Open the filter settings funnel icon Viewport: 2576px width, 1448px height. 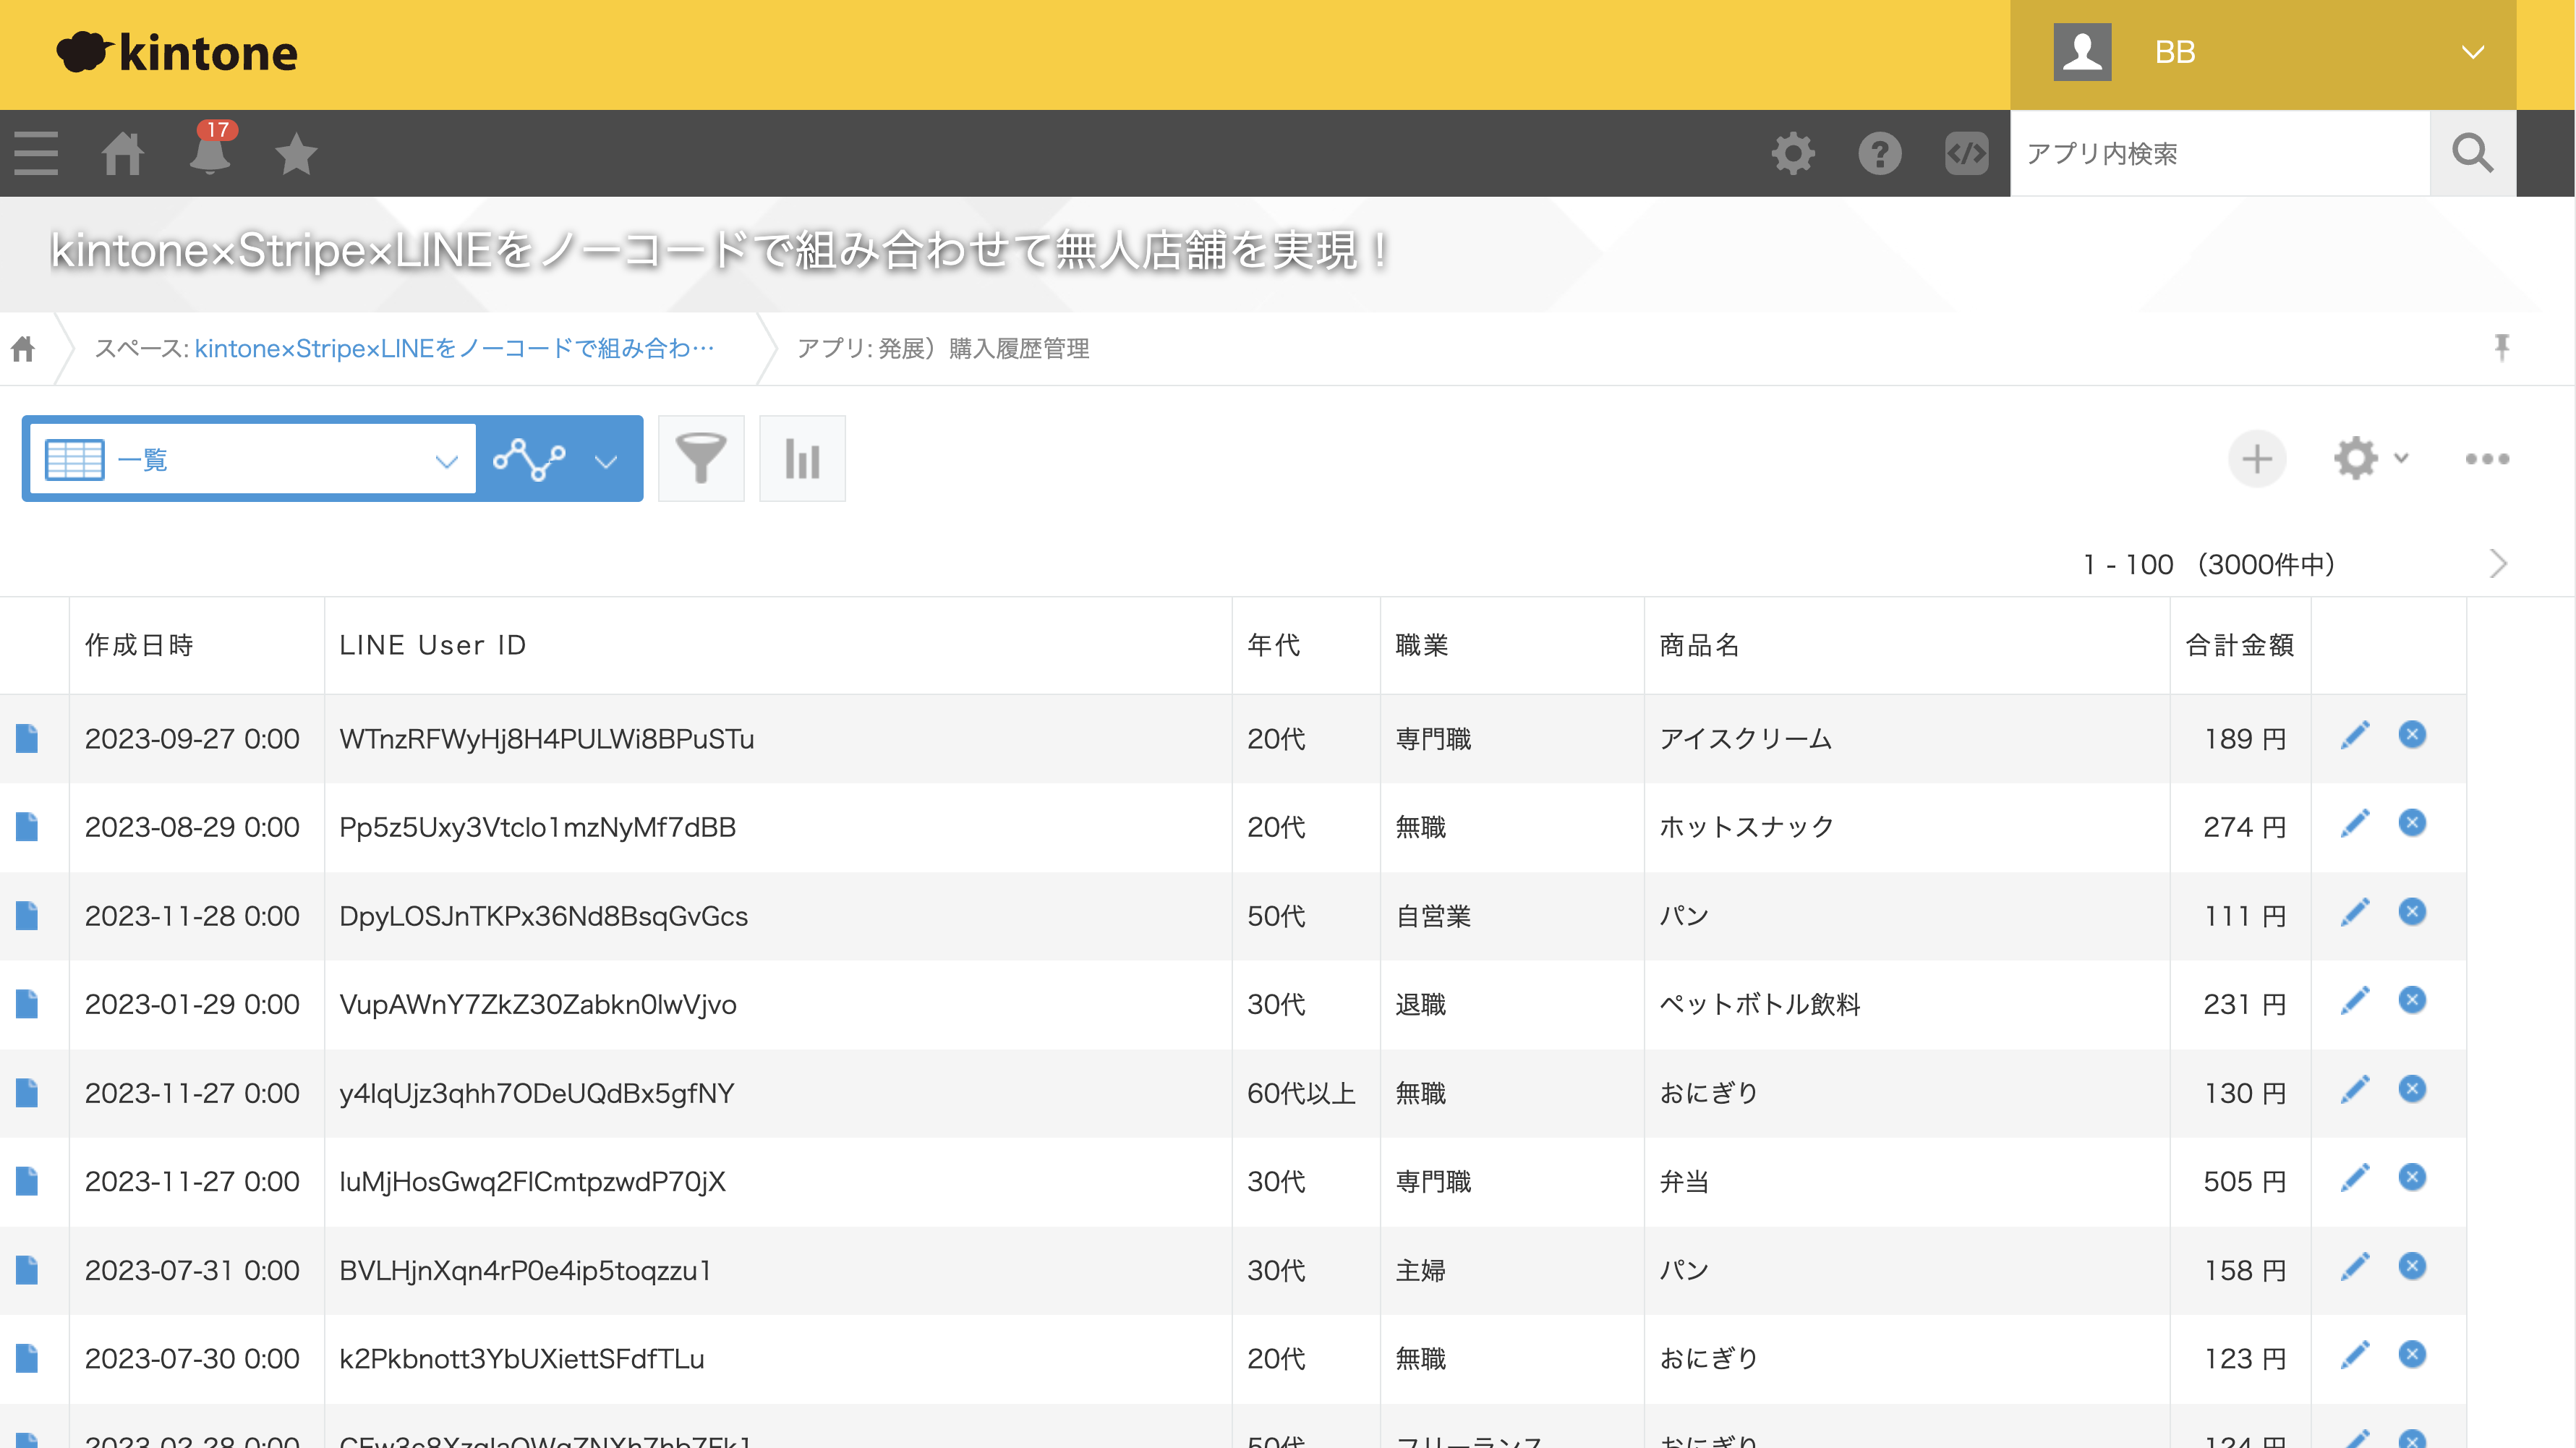click(x=701, y=458)
